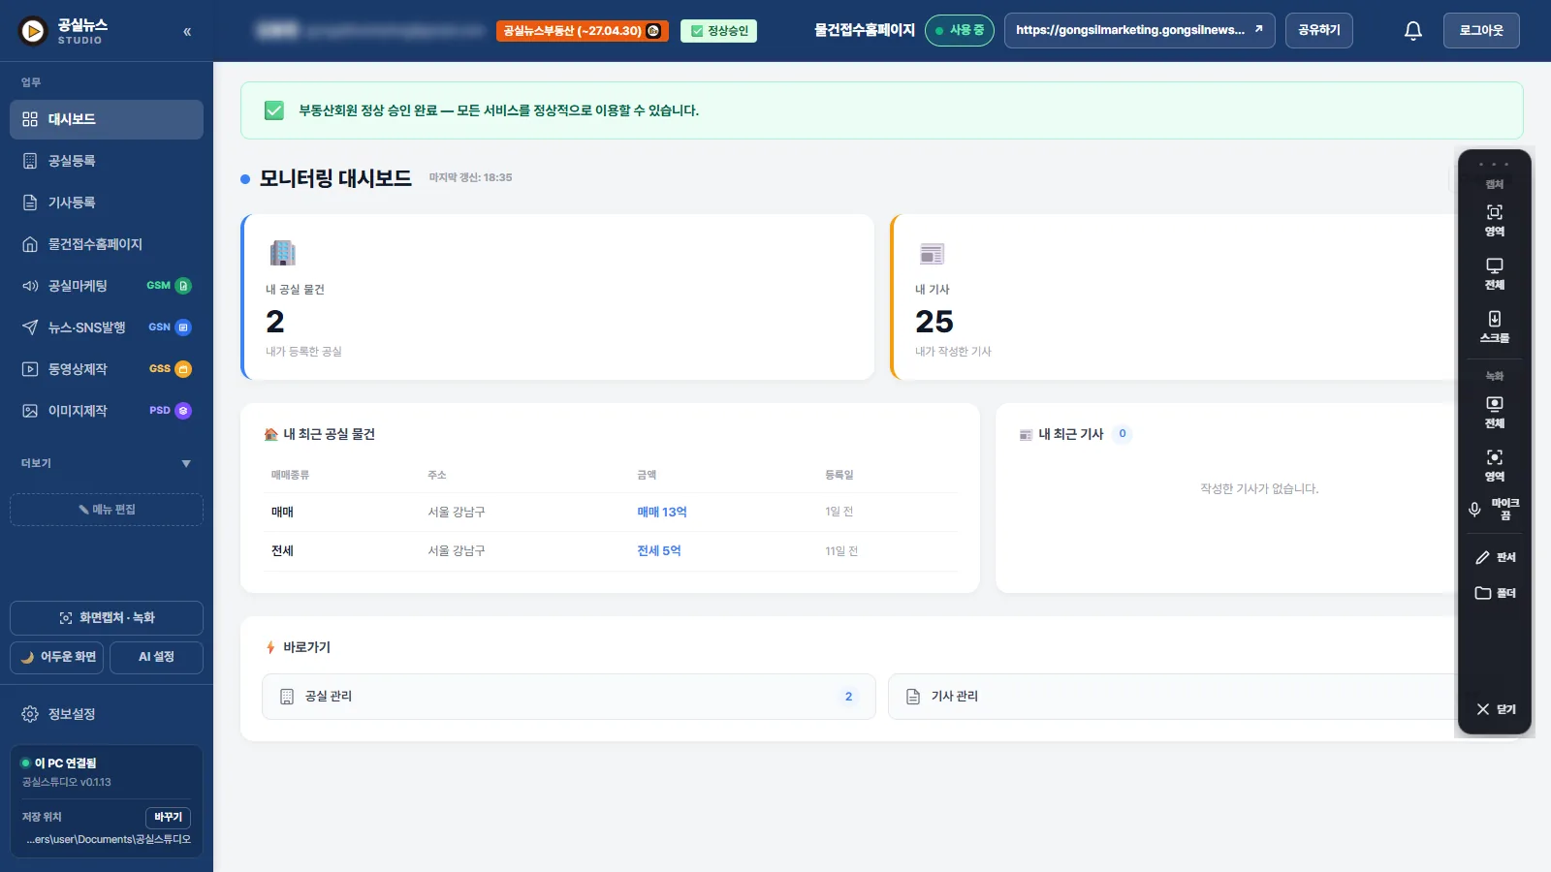The width and height of the screenshot is (1551, 872).
Task: Close the capture panel (닫기)
Action: coord(1495,709)
